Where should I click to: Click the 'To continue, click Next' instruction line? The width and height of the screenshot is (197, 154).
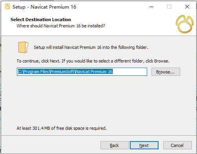93,61
